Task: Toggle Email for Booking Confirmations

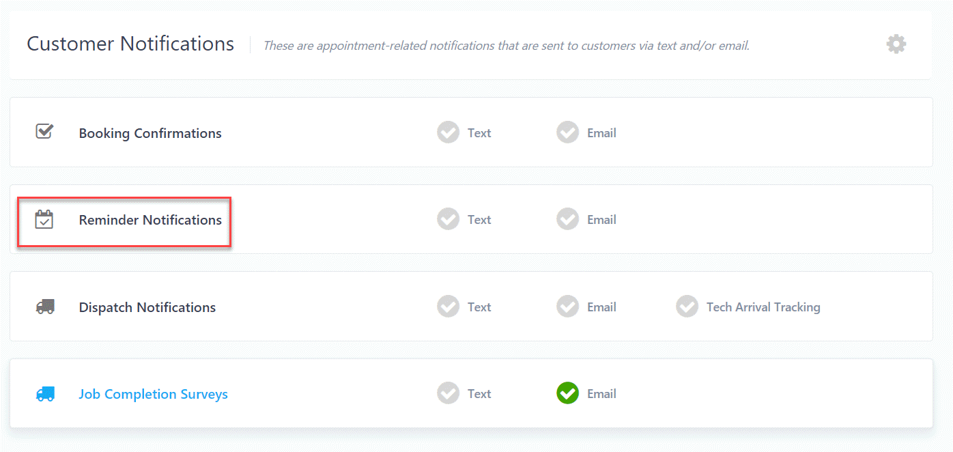Action: [567, 132]
